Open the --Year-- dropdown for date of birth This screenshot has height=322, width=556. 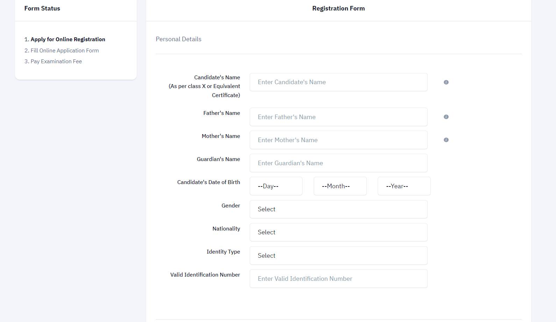click(404, 186)
